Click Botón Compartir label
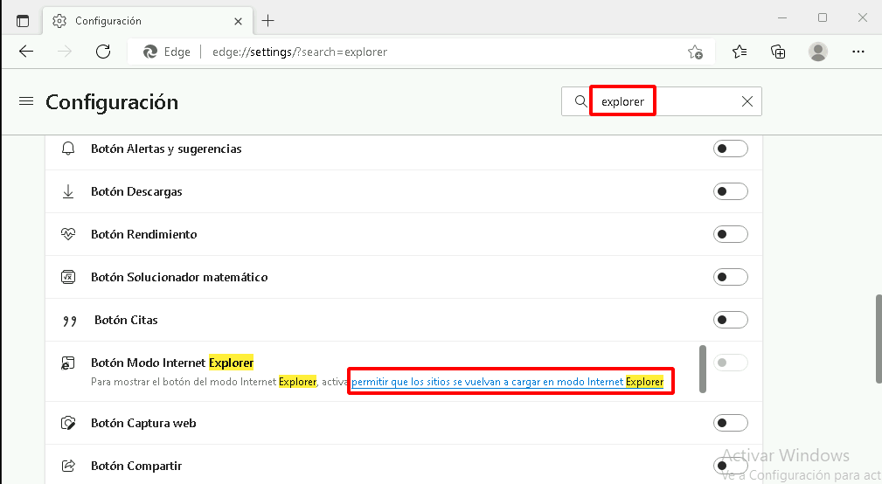 [x=136, y=466]
